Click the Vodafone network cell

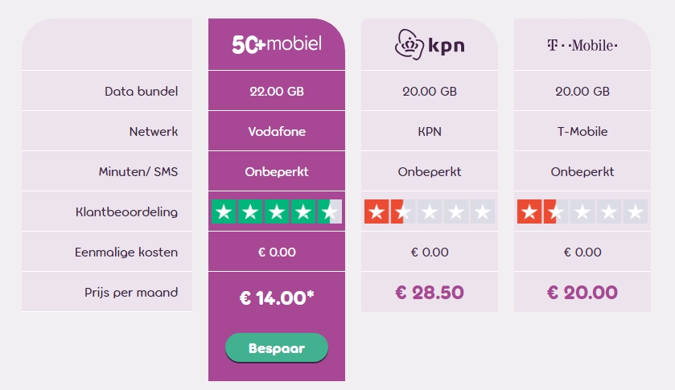pyautogui.click(x=277, y=131)
